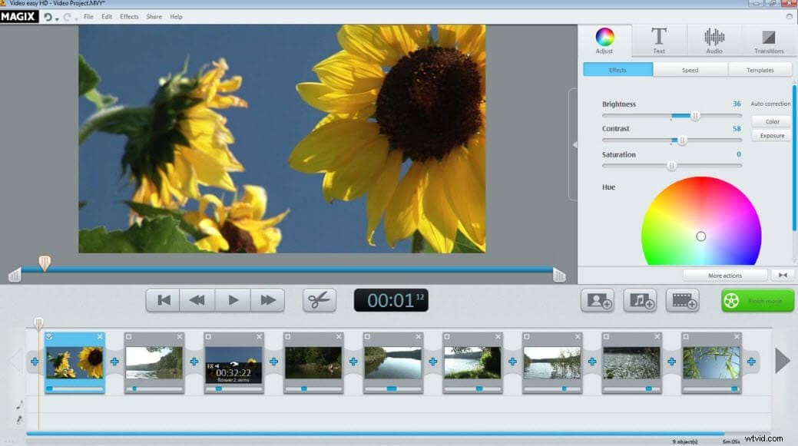Collapse the effects panel with the edge arrow
The image size is (798, 446).
tap(573, 143)
